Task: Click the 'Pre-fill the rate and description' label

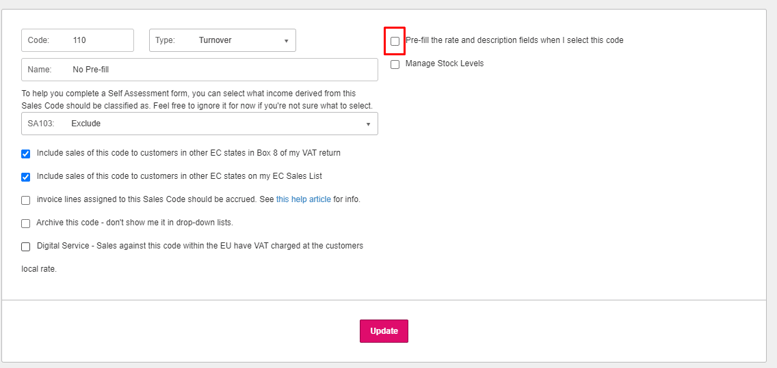Action: point(514,40)
